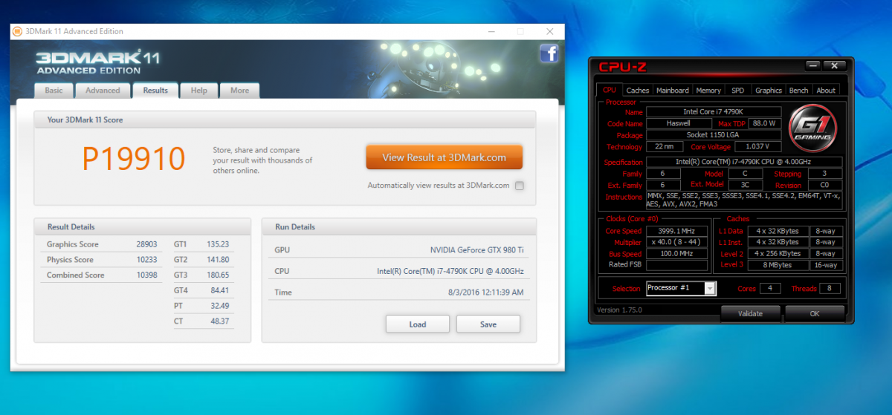This screenshot has height=415, width=892.
Task: Click the 3DMark app icon in title bar
Action: tap(17, 31)
